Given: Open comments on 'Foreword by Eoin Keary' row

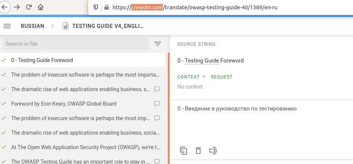Looking at the screenshot, I should point(157,104).
